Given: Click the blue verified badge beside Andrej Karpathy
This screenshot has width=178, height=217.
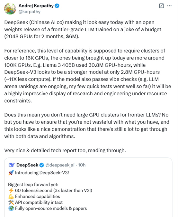Looking at the screenshot, I should coord(57,6).
